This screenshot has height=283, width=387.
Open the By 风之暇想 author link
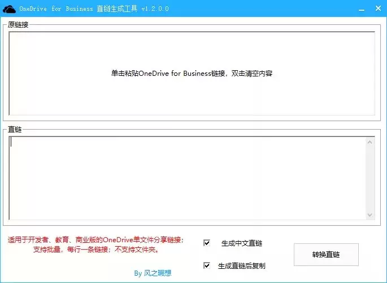click(x=153, y=273)
